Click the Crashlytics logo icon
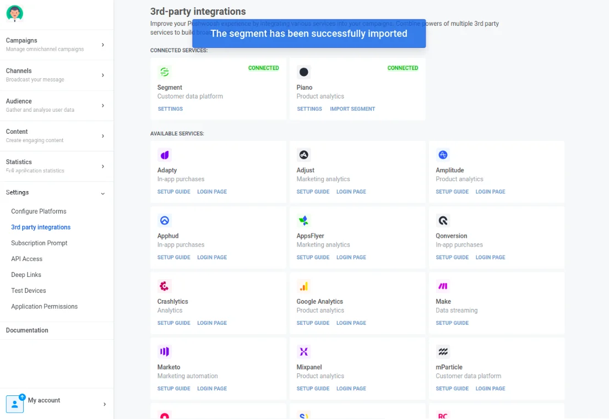609x419 pixels. pyautogui.click(x=164, y=286)
